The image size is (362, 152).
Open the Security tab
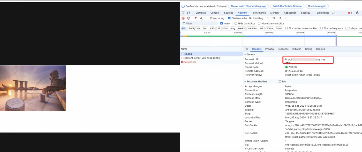(305, 13)
